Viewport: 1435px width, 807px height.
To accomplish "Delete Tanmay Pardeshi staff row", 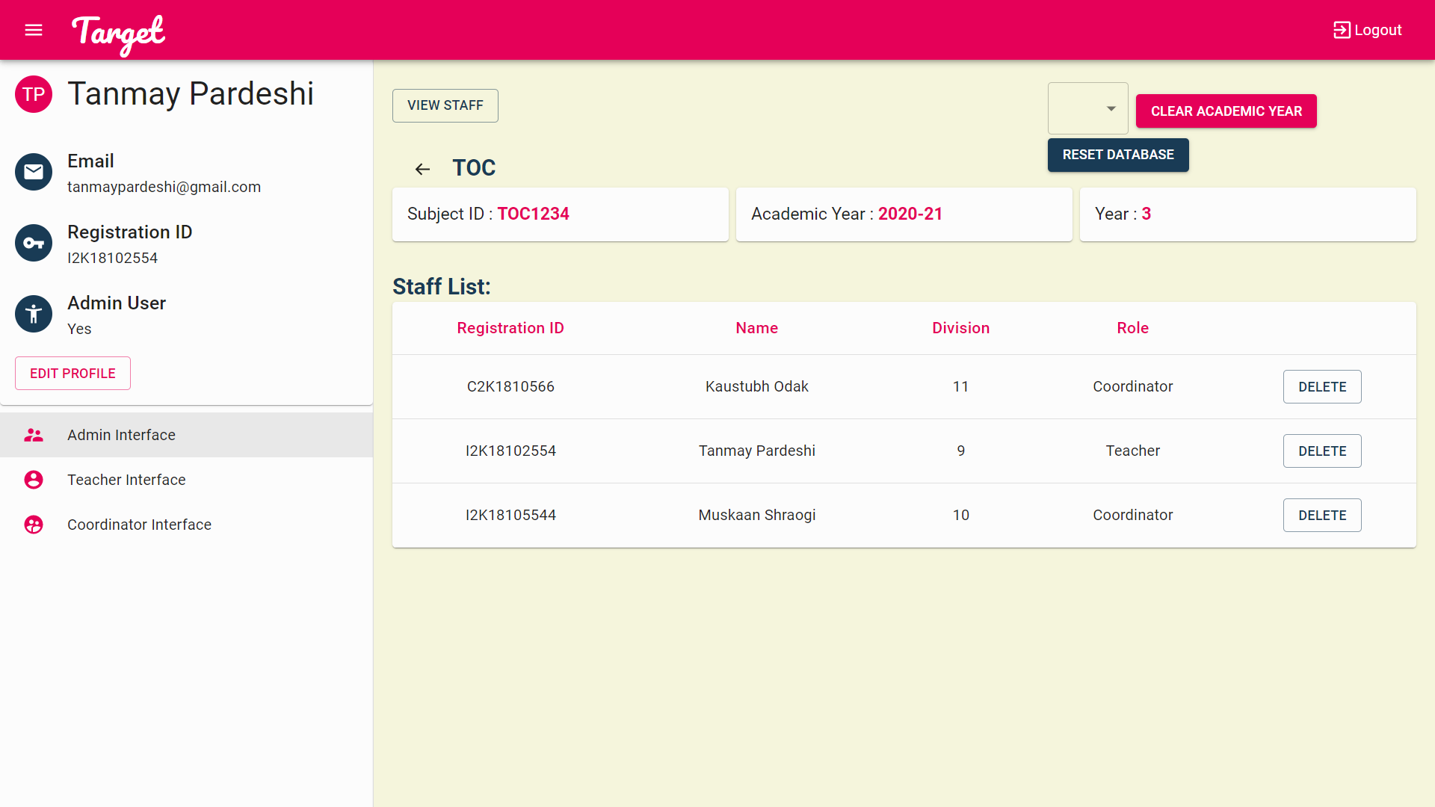I will tap(1321, 451).
